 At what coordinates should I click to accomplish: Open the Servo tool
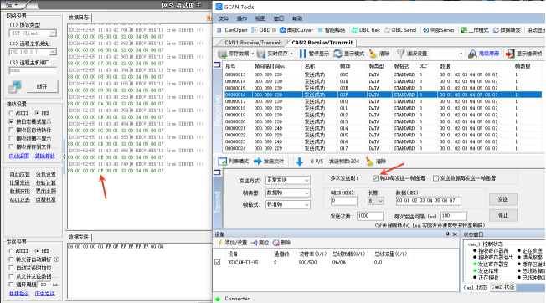[439, 30]
